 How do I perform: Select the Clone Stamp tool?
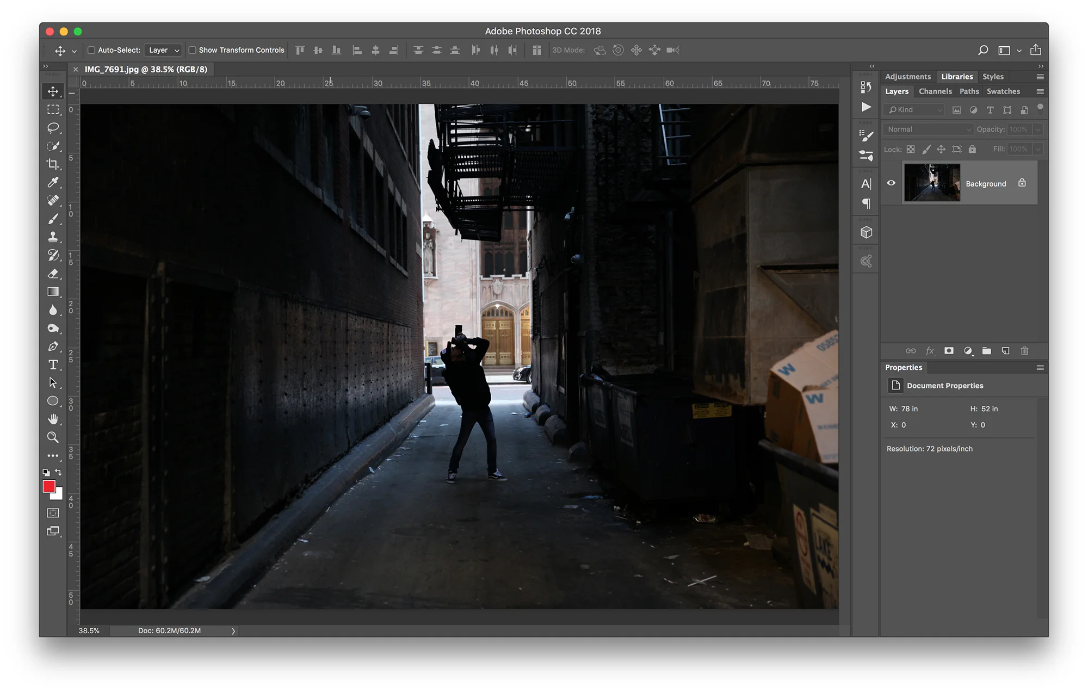pyautogui.click(x=53, y=237)
